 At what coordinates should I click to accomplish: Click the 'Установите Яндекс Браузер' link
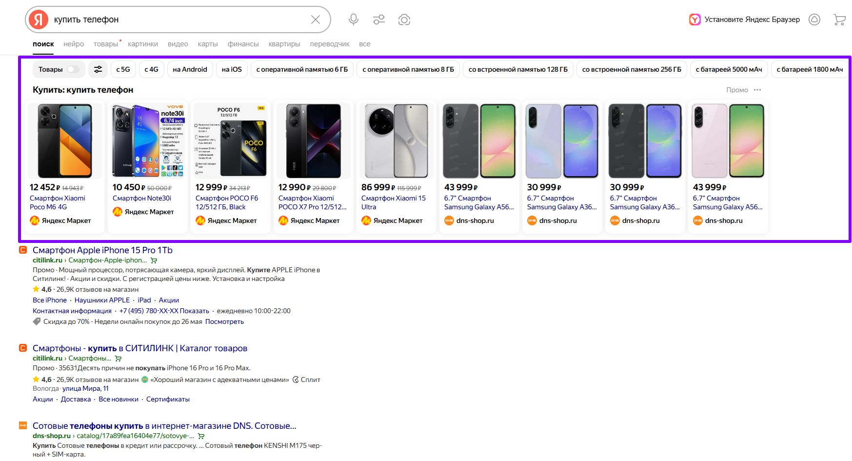tap(752, 20)
